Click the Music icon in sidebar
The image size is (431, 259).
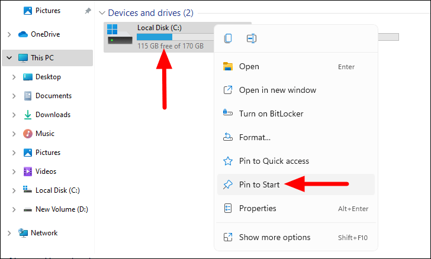pos(27,134)
